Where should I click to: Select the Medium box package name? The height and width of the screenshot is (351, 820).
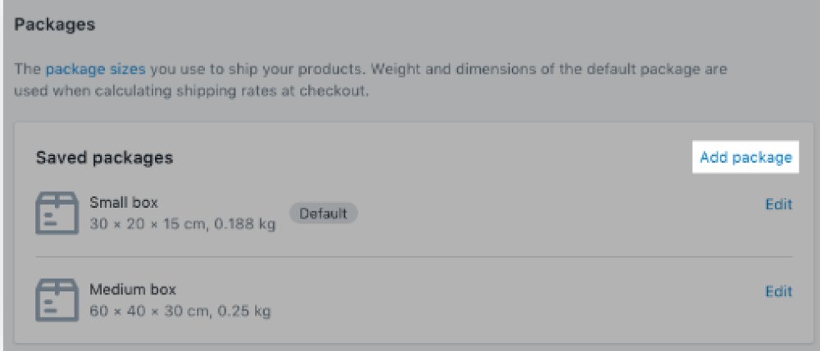(133, 290)
